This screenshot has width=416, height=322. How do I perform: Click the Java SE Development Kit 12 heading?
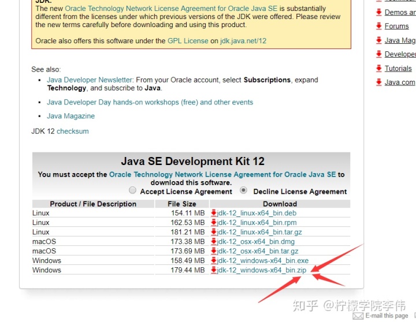click(192, 161)
